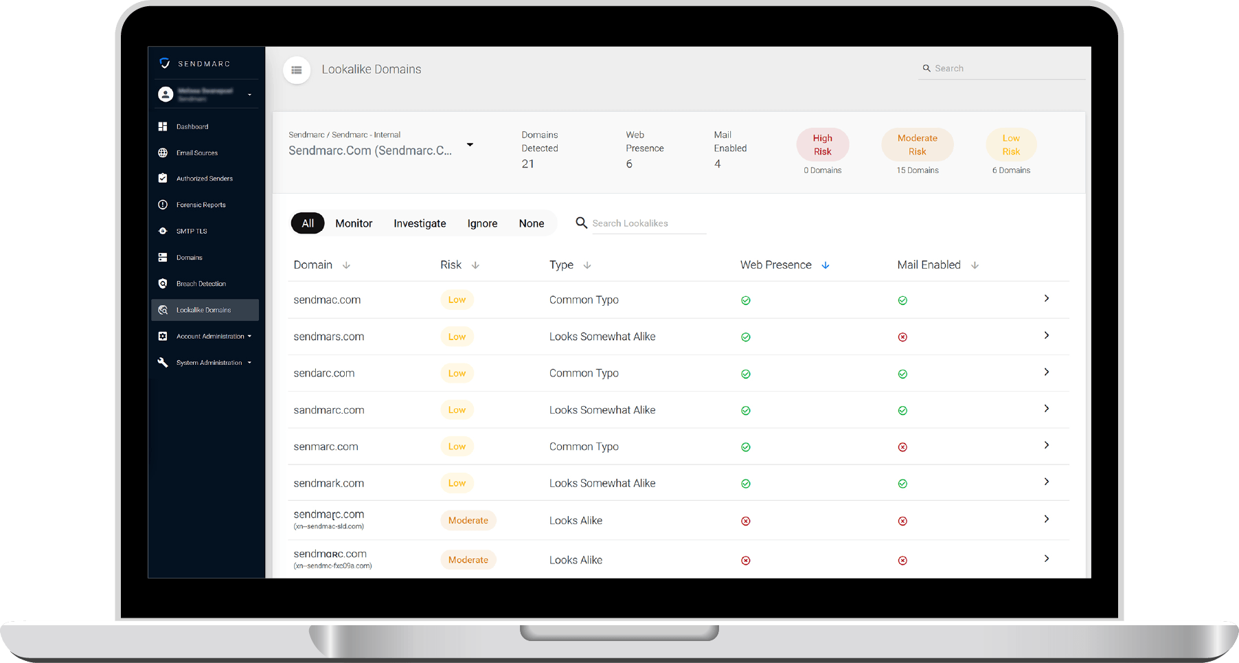Click the sendmars.com domain name
The height and width of the screenshot is (663, 1239).
[329, 337]
